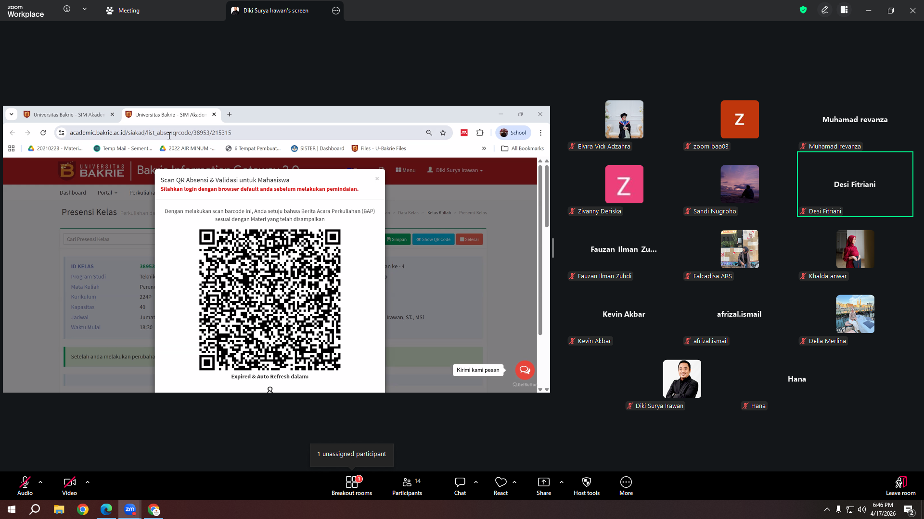Start video with the Video button
Viewport: 924px width, 519px height.
click(x=69, y=485)
